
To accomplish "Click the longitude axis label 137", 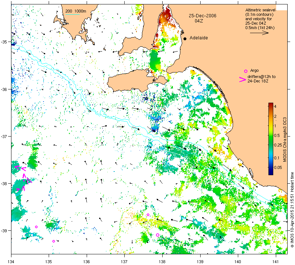I will click(x=125, y=262).
